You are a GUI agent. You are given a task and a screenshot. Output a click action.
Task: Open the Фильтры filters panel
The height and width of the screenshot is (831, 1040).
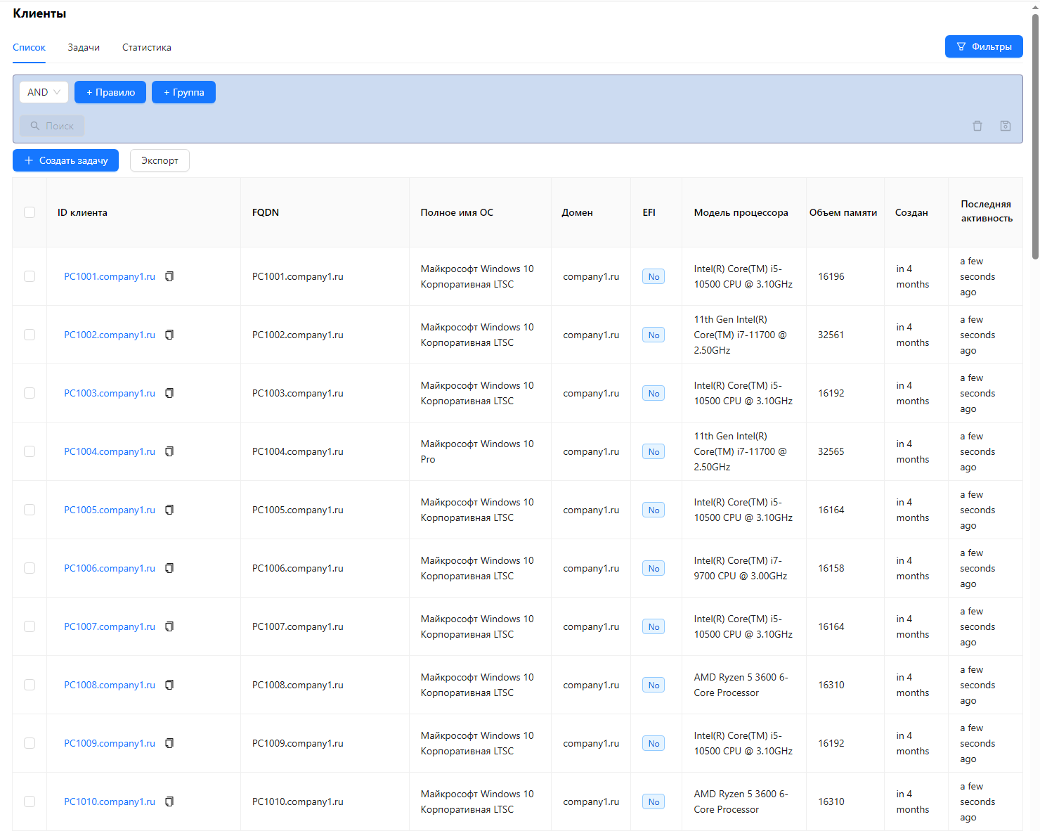click(x=984, y=46)
